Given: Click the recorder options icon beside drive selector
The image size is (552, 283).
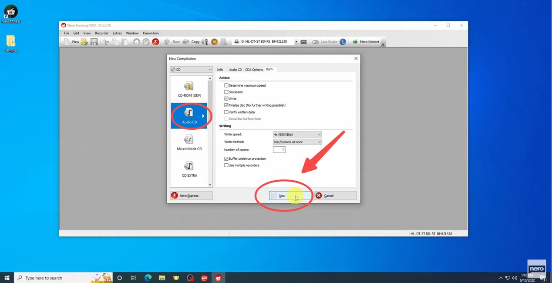Looking at the screenshot, I should tap(304, 42).
